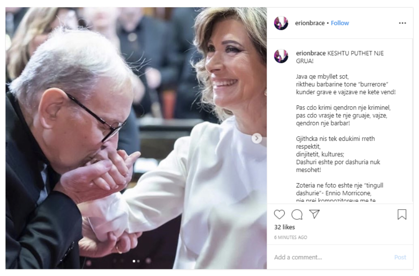Save the post with the bookmark icon
Image resolution: width=419 pixels, height=276 pixels.
point(402,215)
